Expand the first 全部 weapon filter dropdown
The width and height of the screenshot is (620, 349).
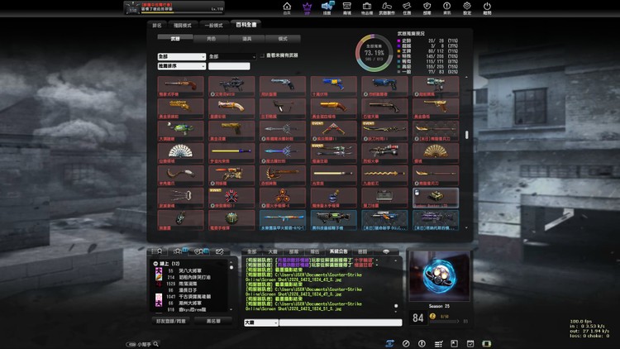pos(181,56)
